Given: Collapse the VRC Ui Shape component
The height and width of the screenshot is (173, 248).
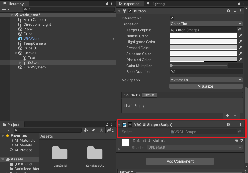Looking at the screenshot, I should [x=119, y=124].
